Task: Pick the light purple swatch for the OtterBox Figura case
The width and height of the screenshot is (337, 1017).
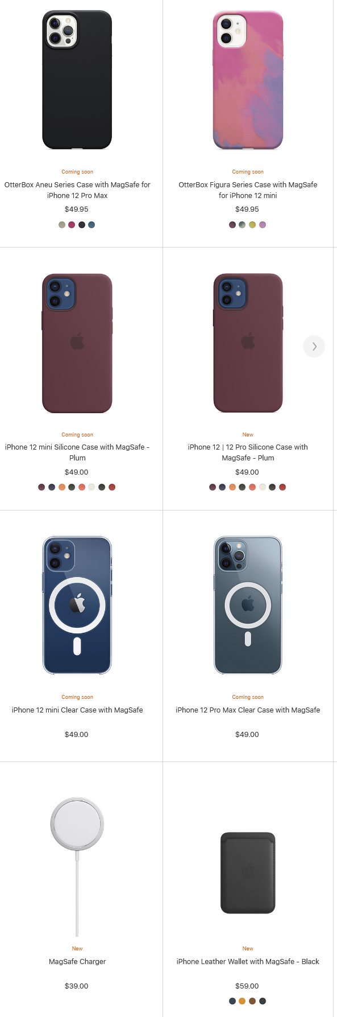Action: coord(263,225)
